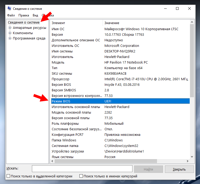Click the vertical scrollbar thumb
Screen dimensions: 200x184
(192, 61)
